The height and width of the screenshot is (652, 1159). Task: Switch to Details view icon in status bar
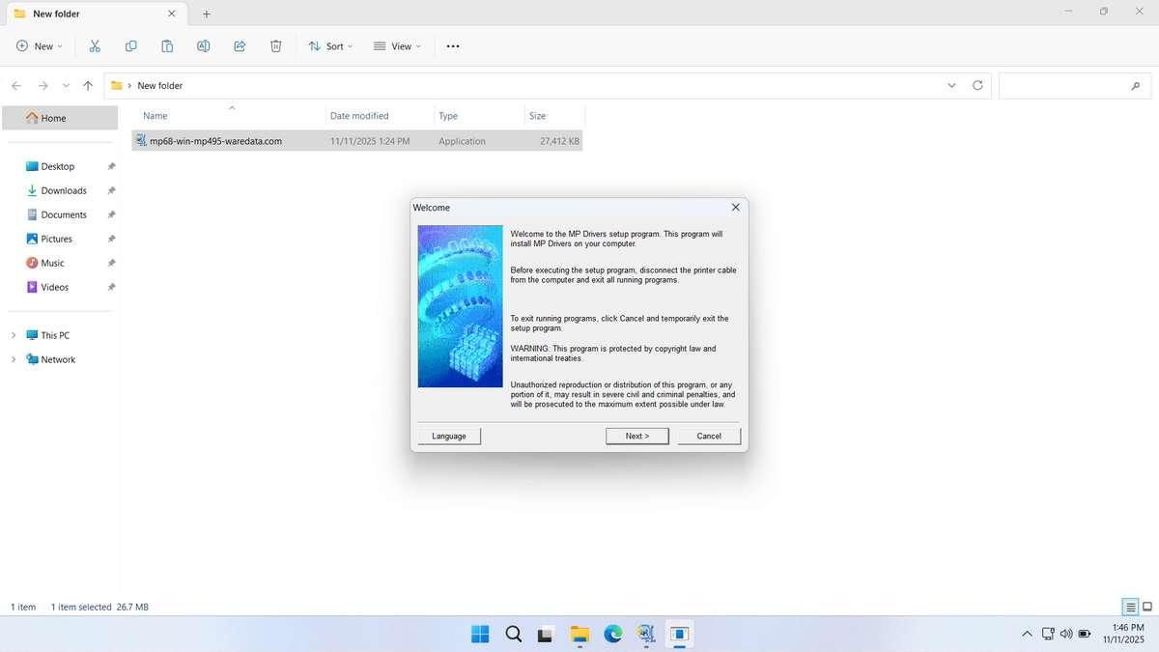(x=1129, y=607)
